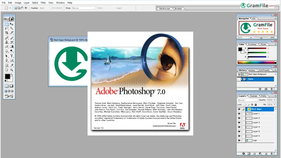
Task: Select the Zoom magnifier tool
Action: coord(12,70)
